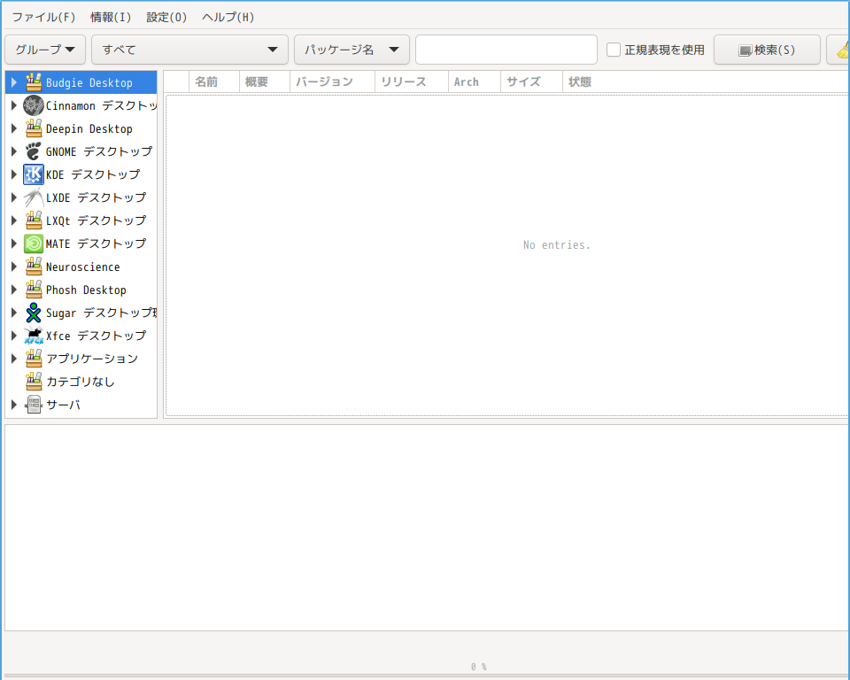The image size is (850, 680).
Task: Open the 情報(I) menu
Action: tap(111, 18)
